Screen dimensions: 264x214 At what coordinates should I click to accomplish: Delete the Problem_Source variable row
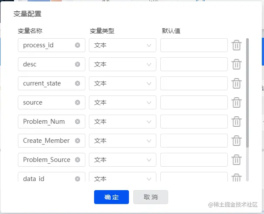tap(237, 160)
